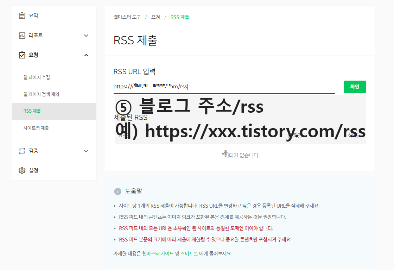Click the 도움말 heading text

[133, 191]
